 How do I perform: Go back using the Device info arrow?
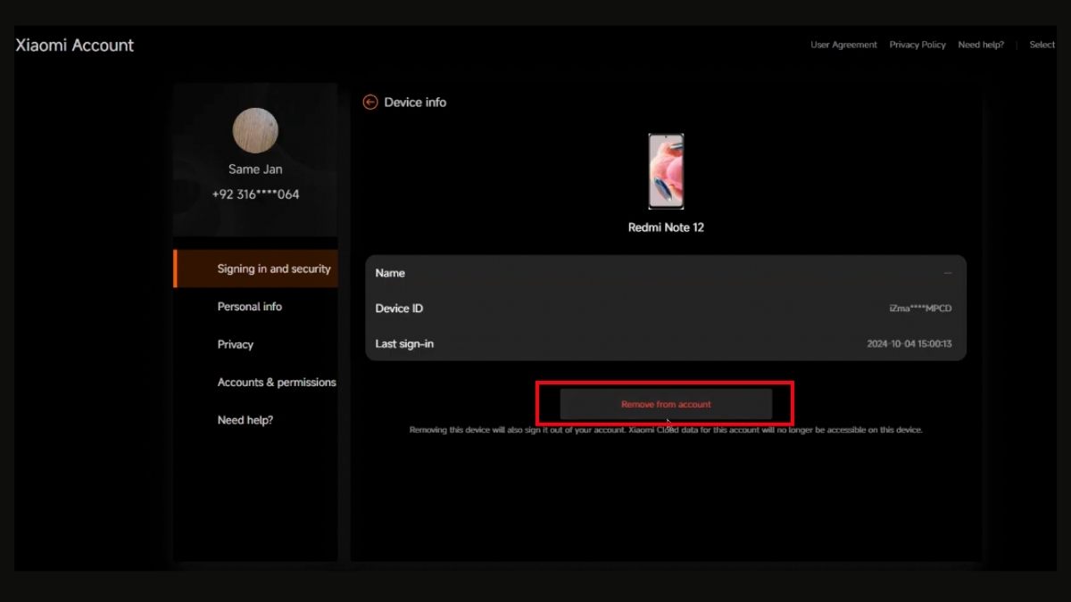370,103
